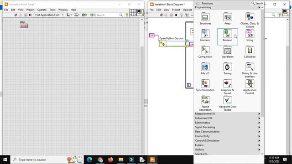Click the STOP button on Front Panel

pyautogui.click(x=24, y=26)
